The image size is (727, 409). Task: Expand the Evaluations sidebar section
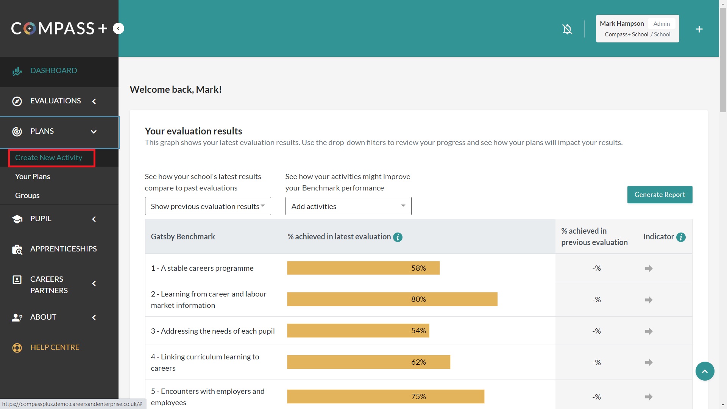pos(56,101)
